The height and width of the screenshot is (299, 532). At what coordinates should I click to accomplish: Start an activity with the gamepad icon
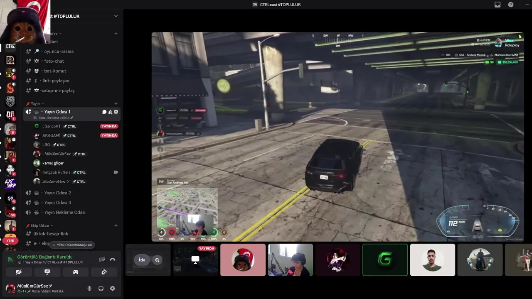click(76, 272)
